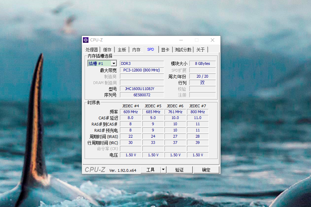This screenshot has height=207, width=311.
Task: Click the 双 ranks value
Action: [202, 82]
